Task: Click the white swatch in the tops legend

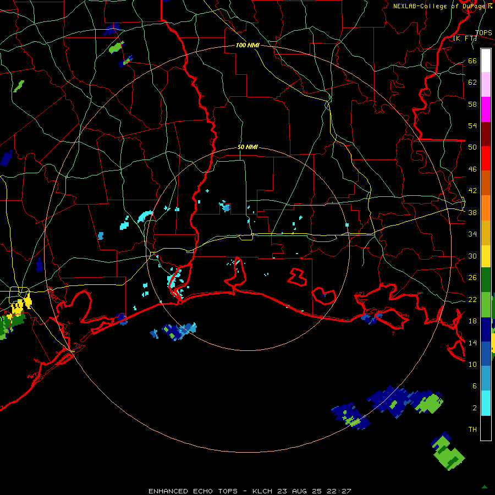Action: [x=486, y=61]
